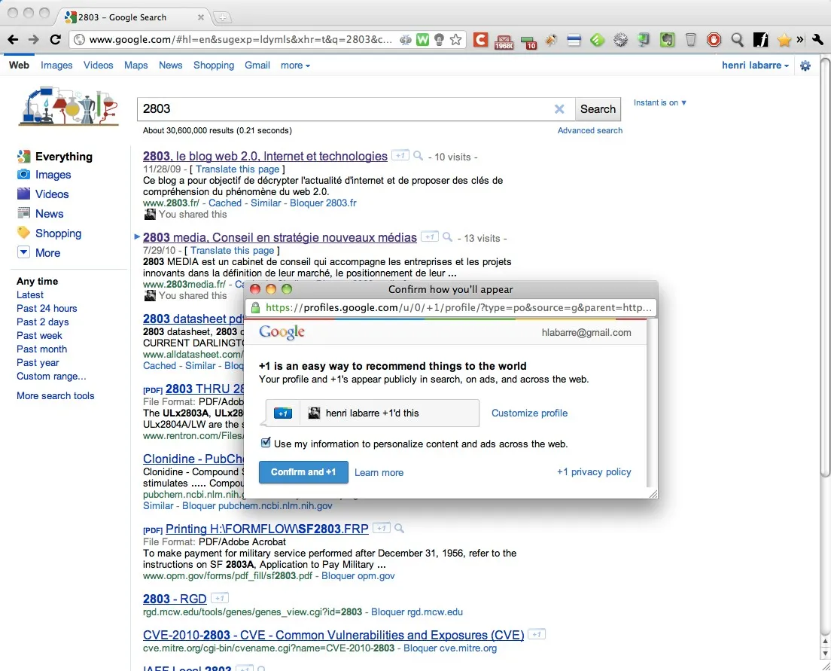The image size is (831, 671).
Task: Click the Google doodle logo
Action: [x=69, y=106]
